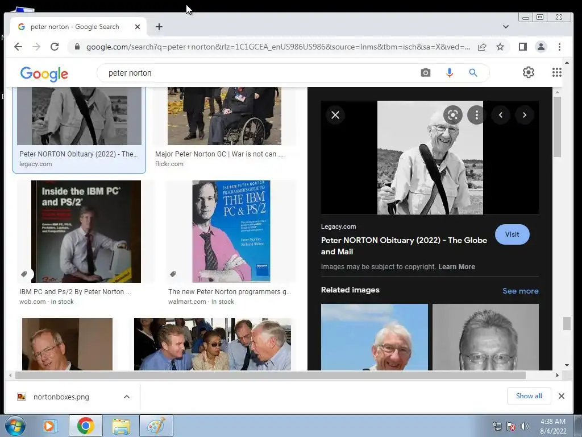Open preview image more options
582x437 pixels.
(477, 115)
